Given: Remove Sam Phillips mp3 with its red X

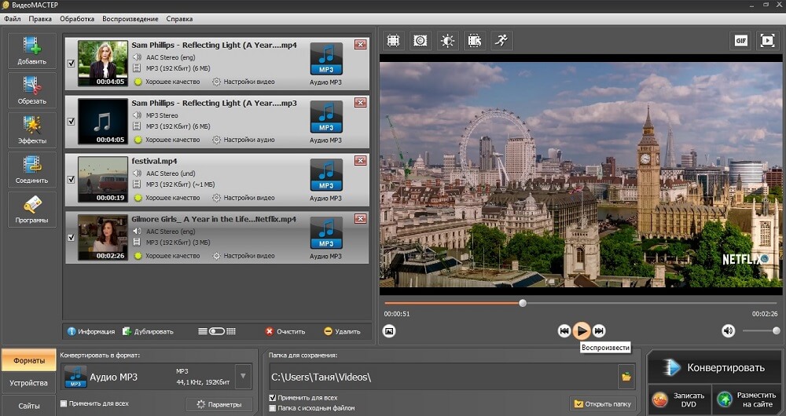Looking at the screenshot, I should [360, 103].
